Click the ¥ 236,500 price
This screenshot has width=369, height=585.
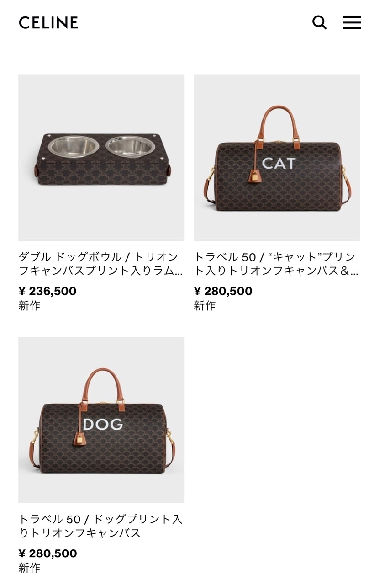[x=47, y=291]
